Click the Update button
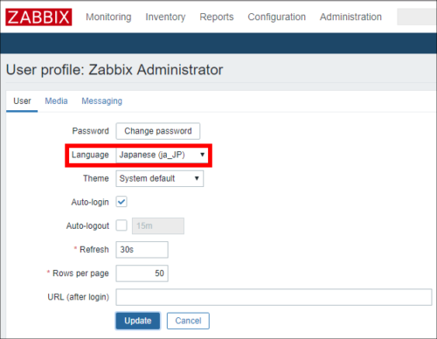Image resolution: width=437 pixels, height=339 pixels. point(138,321)
